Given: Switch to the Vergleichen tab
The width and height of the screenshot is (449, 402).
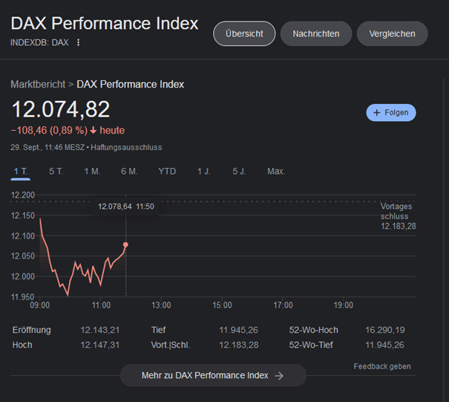Looking at the screenshot, I should [x=392, y=33].
